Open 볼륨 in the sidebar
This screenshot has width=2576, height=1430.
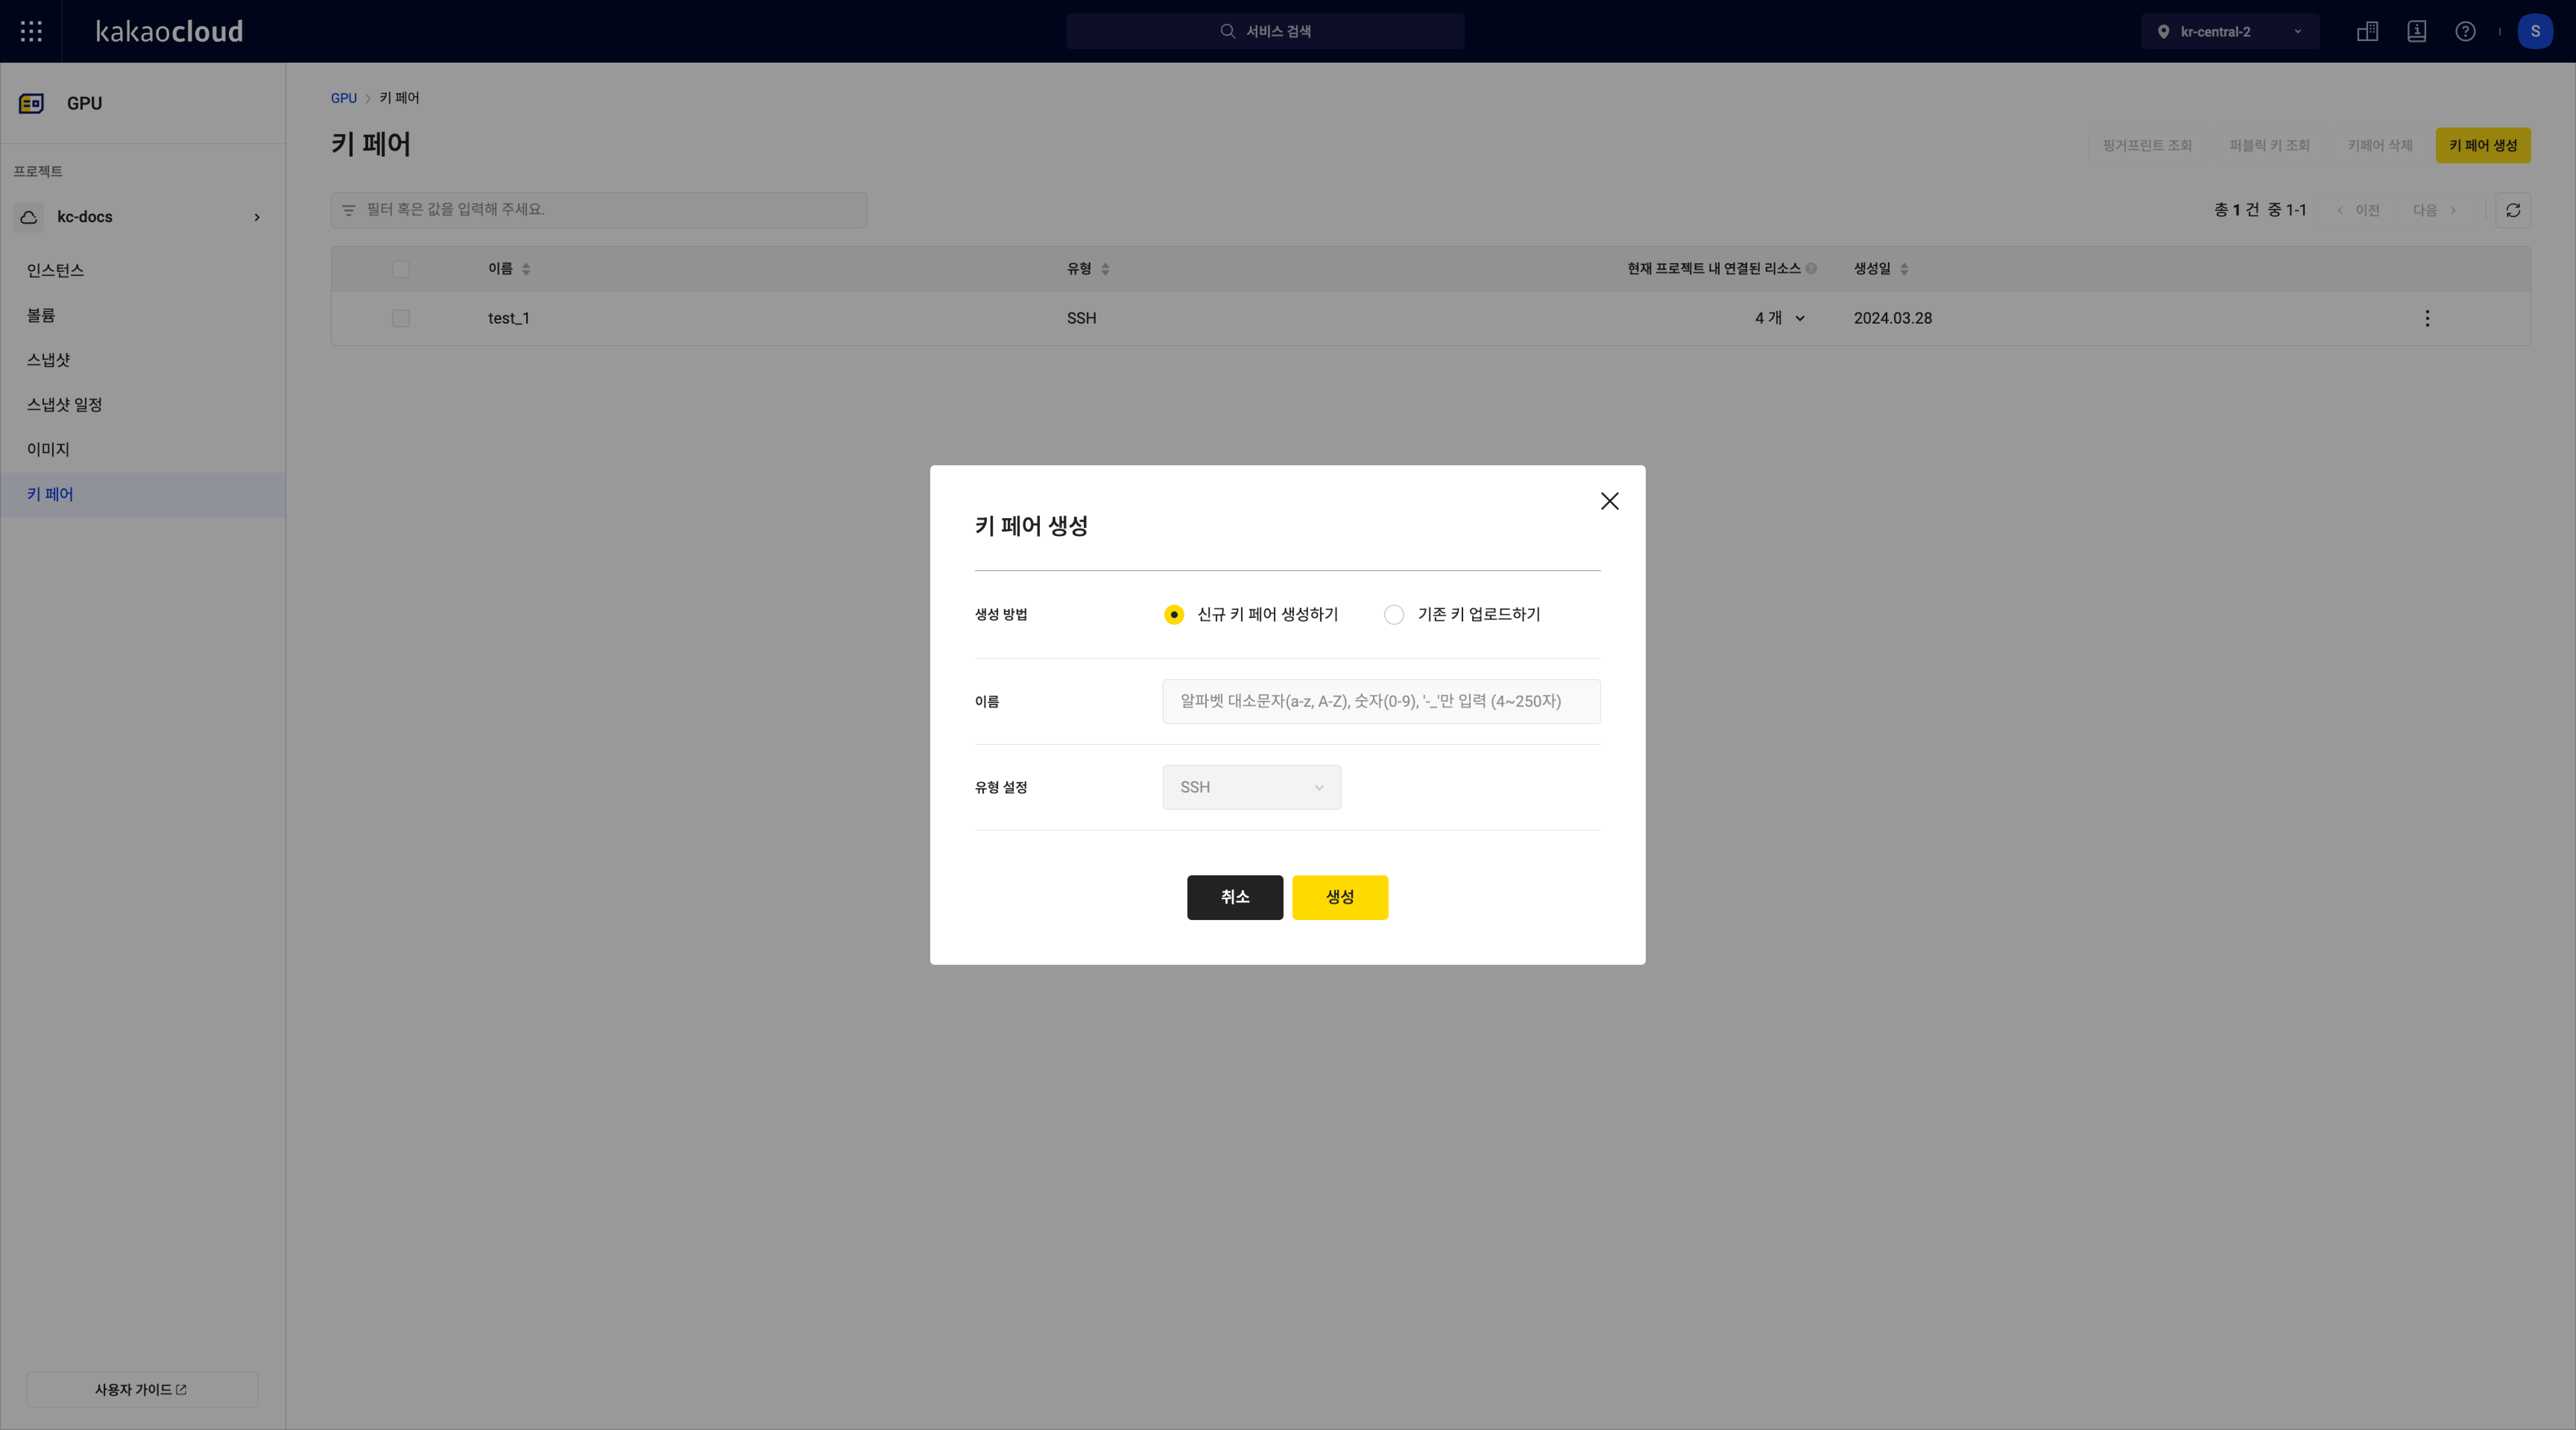[143, 315]
